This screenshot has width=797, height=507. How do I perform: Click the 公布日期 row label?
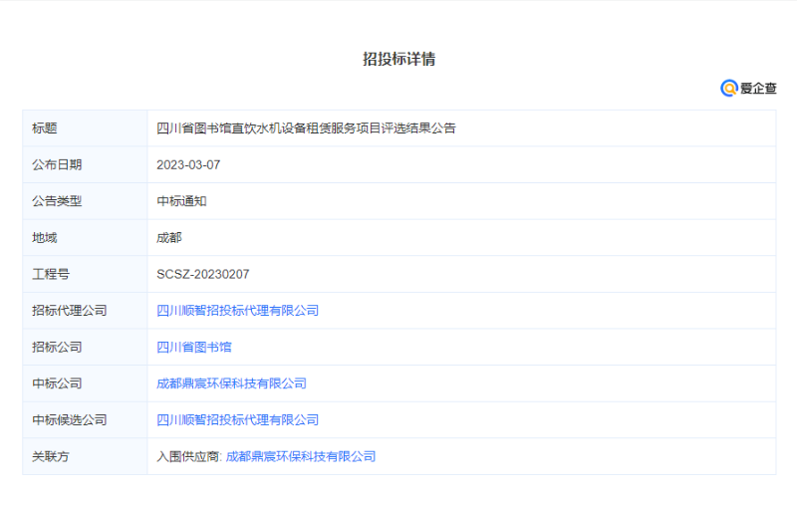point(57,164)
